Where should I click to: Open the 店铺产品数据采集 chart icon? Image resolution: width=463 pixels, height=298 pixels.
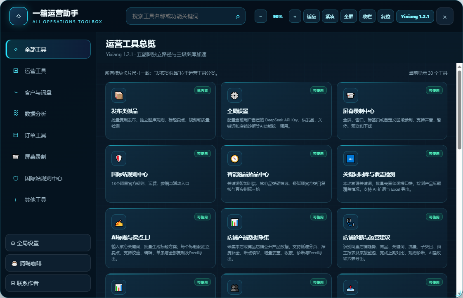[234, 222]
